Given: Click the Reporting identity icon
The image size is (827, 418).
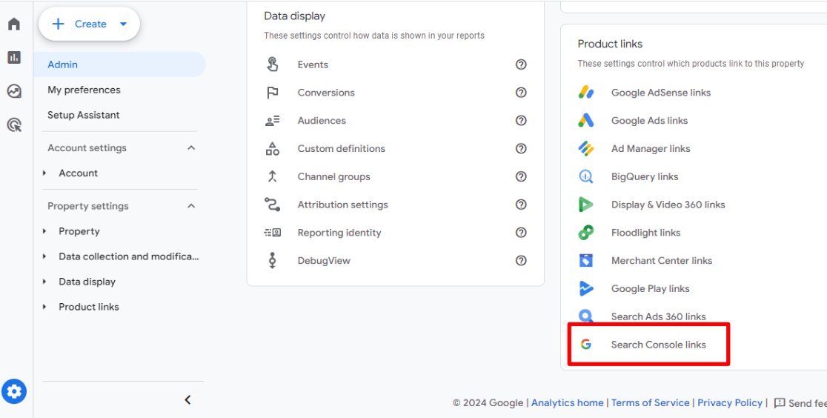Looking at the screenshot, I should click(x=272, y=232).
